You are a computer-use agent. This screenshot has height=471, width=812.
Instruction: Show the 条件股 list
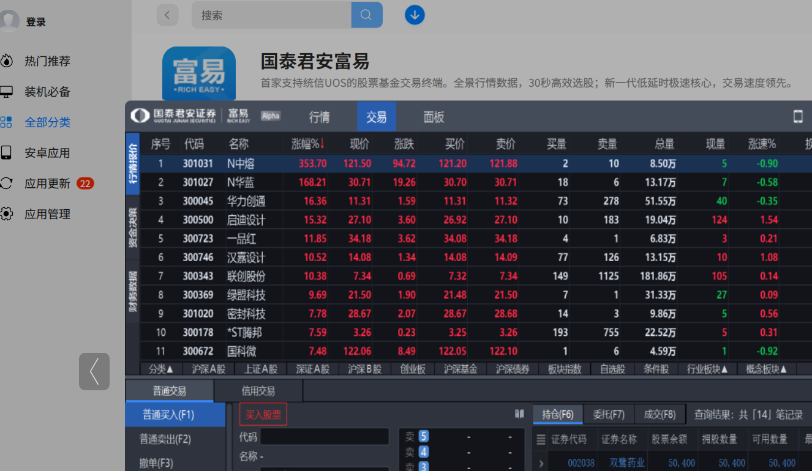pos(656,369)
